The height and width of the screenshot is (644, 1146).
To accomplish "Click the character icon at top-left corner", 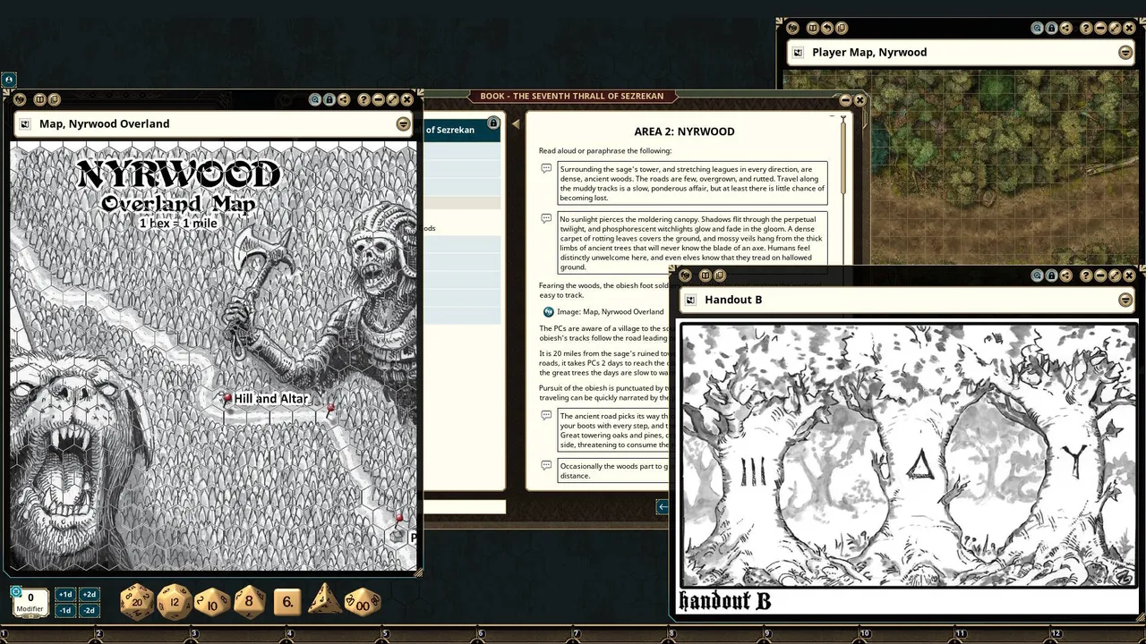I will (8, 80).
